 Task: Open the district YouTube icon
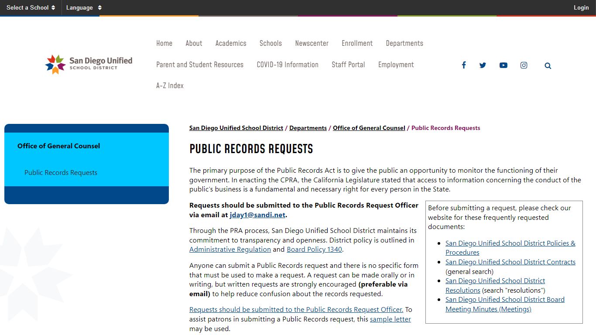(504, 65)
